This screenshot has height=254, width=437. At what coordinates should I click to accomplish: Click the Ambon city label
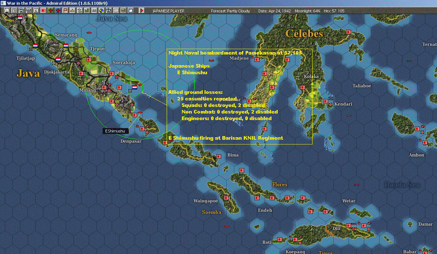point(417,155)
